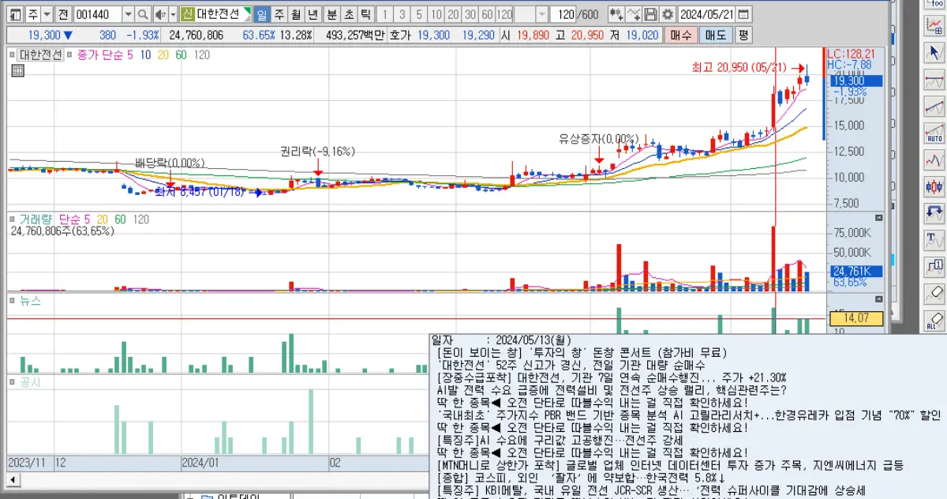Click the 평 button
The width and height of the screenshot is (947, 499).
click(743, 36)
